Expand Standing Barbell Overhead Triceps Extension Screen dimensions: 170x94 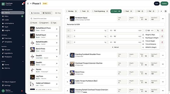click(67, 91)
